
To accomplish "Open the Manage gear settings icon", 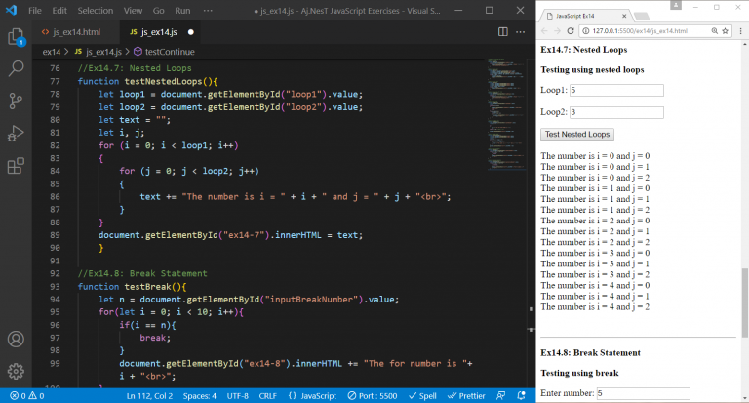I will tap(16, 371).
